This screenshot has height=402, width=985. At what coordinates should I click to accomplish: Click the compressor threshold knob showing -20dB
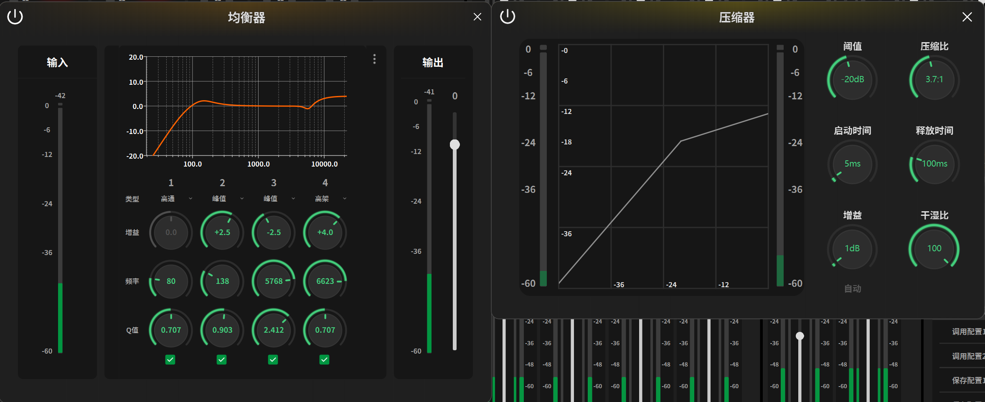click(x=852, y=79)
